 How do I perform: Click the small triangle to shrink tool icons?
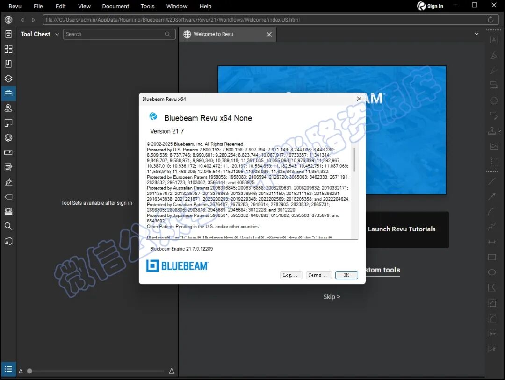pos(21,371)
